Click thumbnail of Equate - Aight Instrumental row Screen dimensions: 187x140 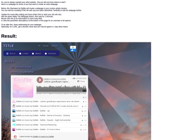coord(14,120)
